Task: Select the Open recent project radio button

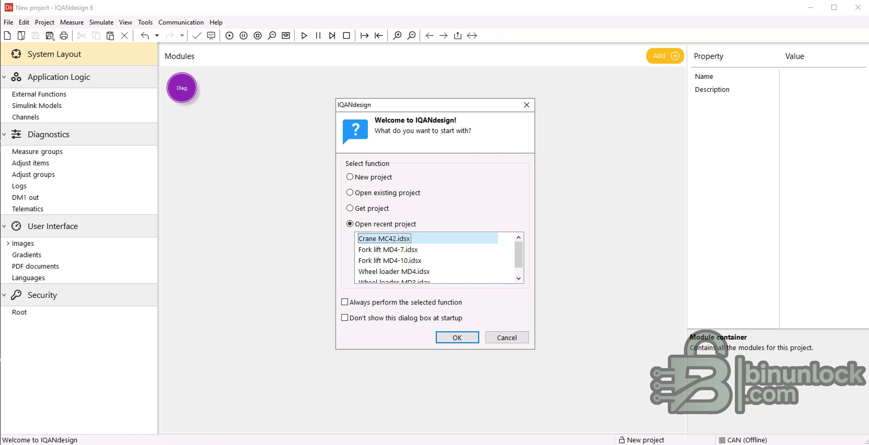Action: click(350, 224)
